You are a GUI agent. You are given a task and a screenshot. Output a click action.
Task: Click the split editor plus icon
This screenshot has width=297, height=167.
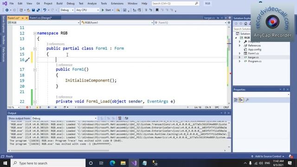(x=229, y=23)
